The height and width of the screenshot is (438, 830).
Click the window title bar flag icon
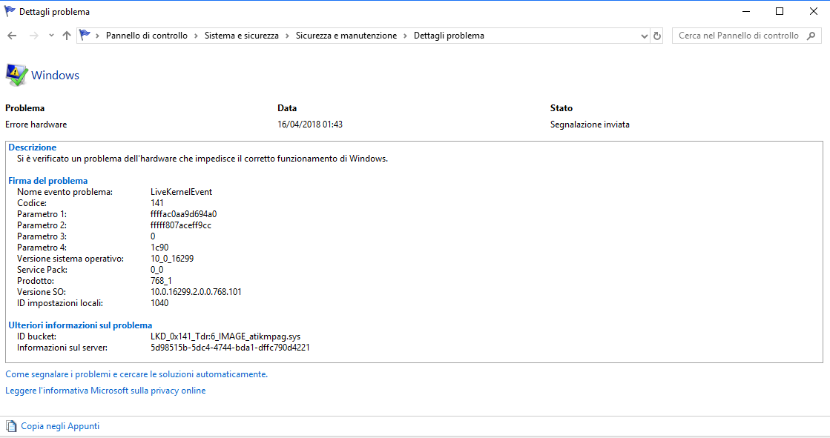point(10,12)
